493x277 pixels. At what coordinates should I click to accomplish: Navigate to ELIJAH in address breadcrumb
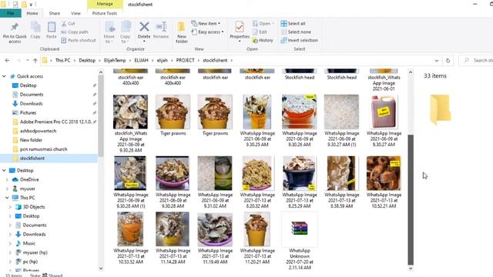[141, 60]
